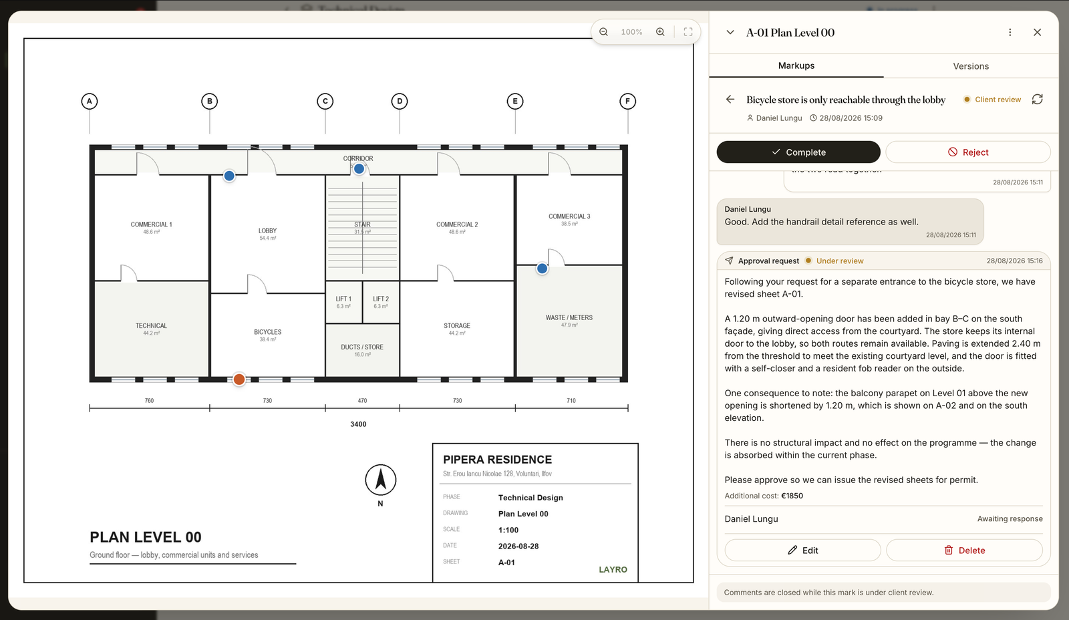The height and width of the screenshot is (620, 1069).
Task: Click the 'Additional cost: €1850' value
Action: click(x=764, y=496)
